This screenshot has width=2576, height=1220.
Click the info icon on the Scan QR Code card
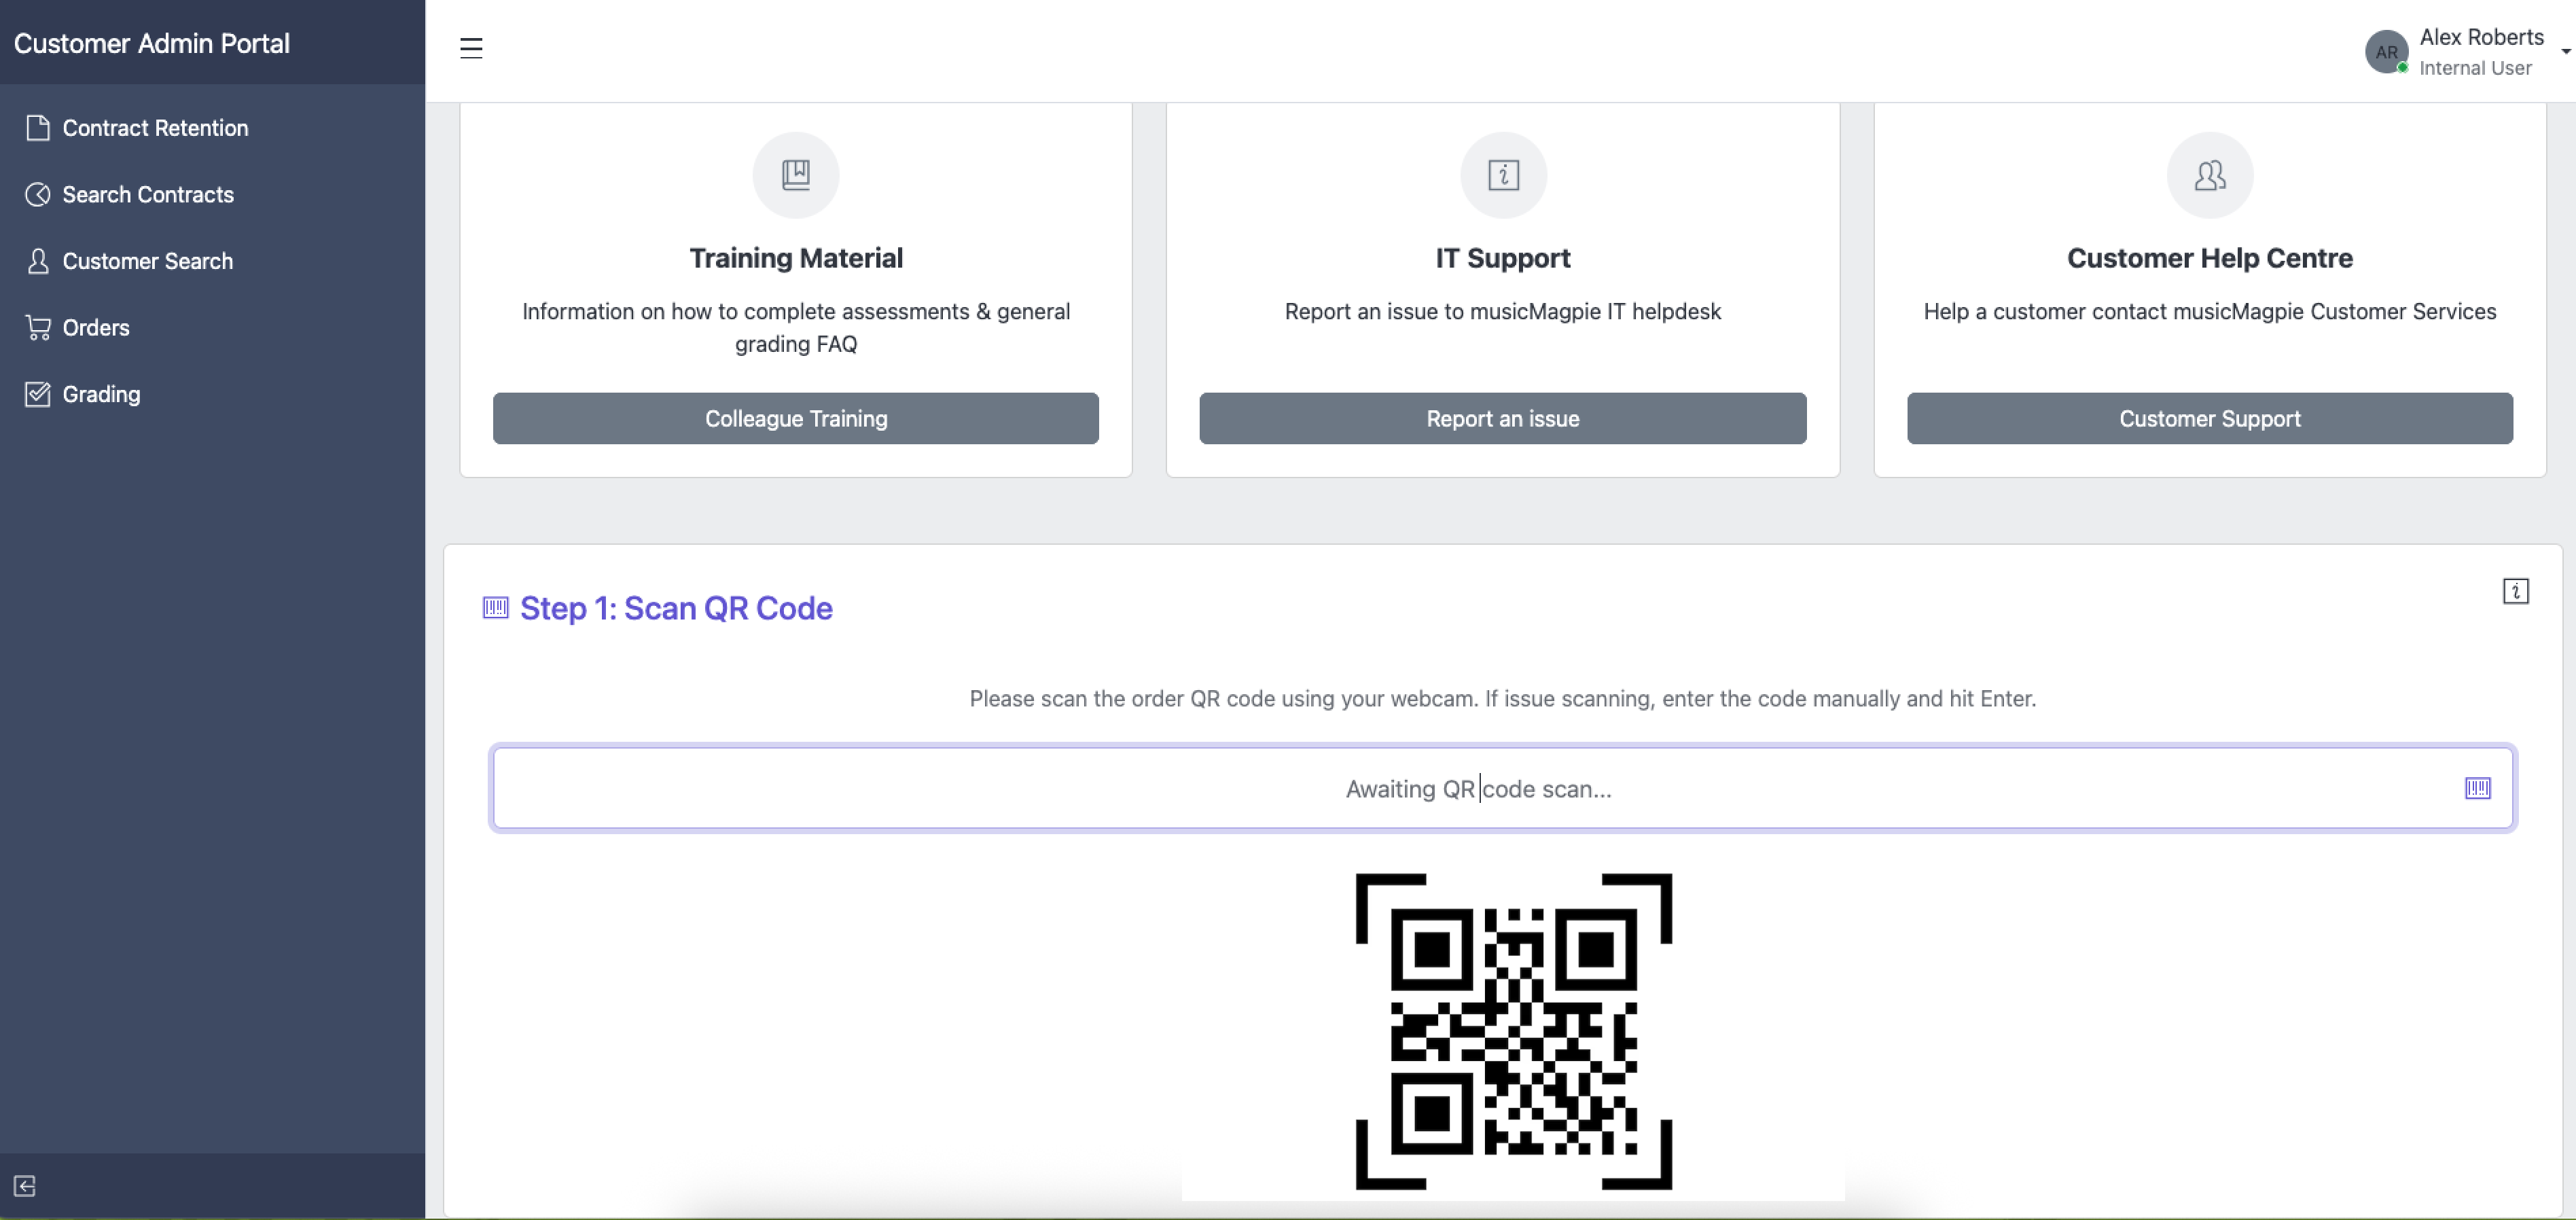coord(2517,590)
